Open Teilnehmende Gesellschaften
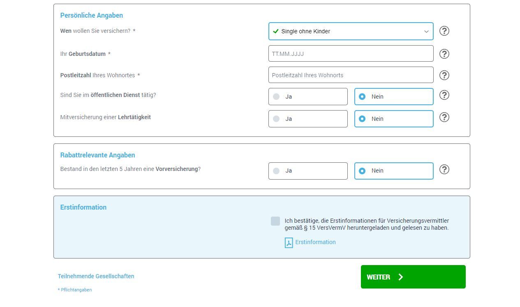Image resolution: width=520 pixels, height=307 pixels. [96, 276]
